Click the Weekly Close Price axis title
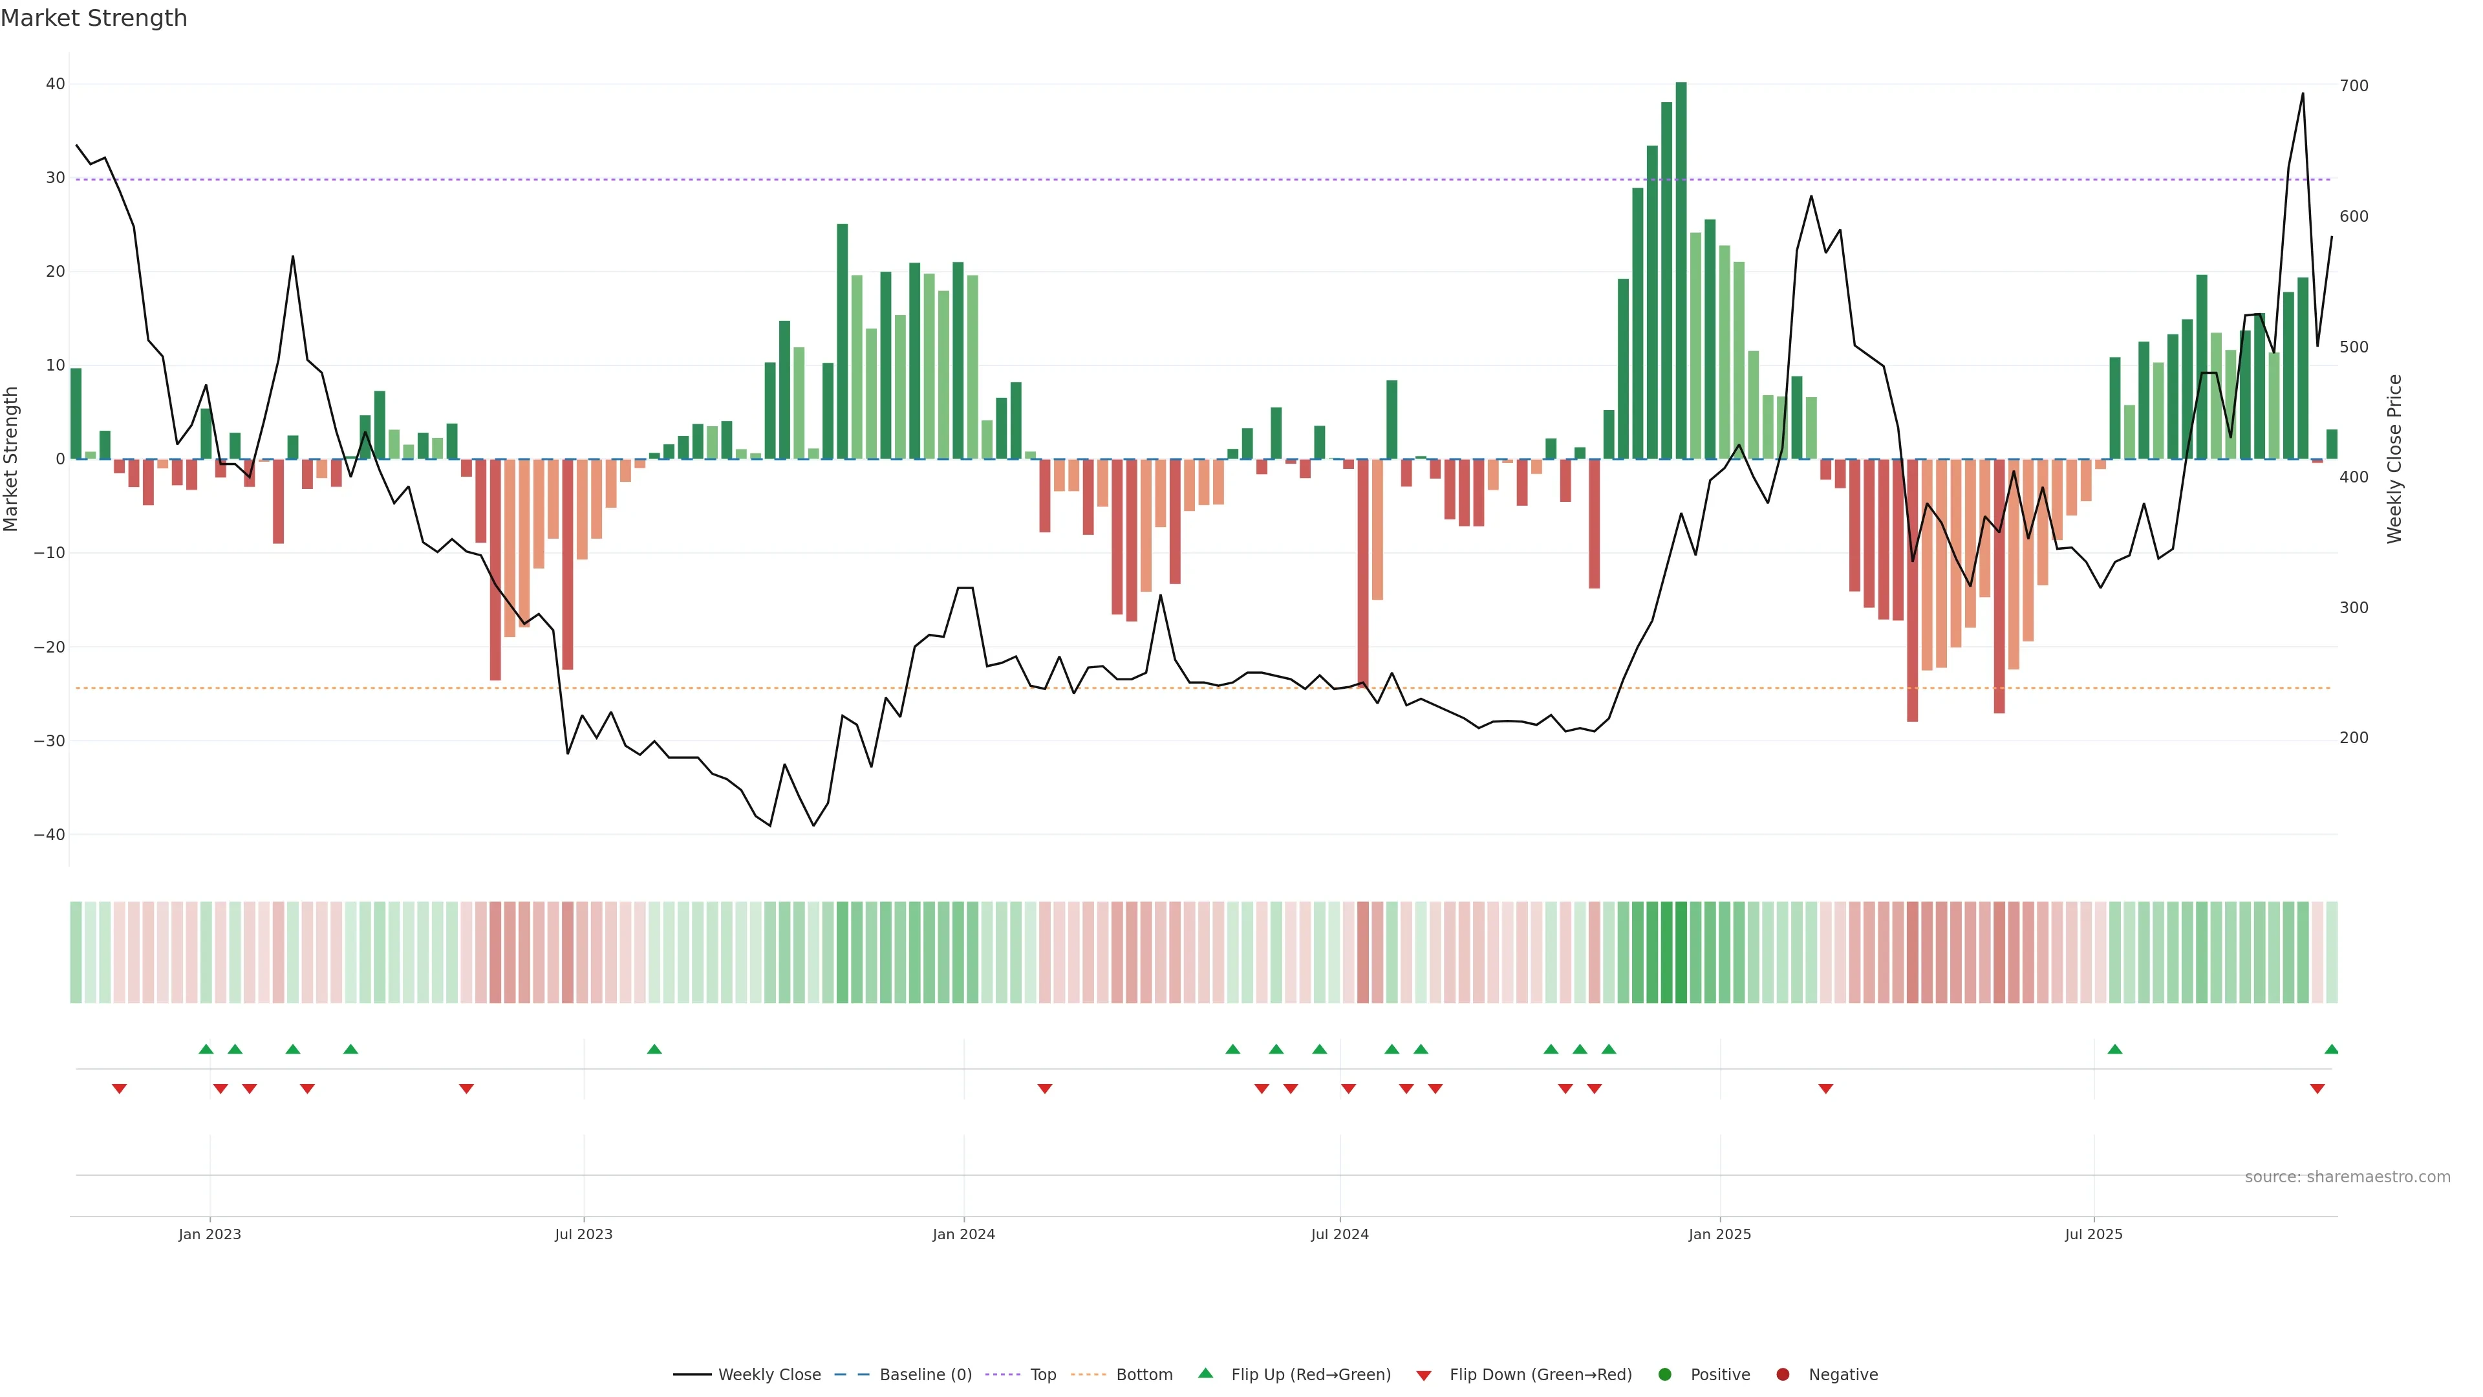This screenshot has height=1397, width=2483. tap(2394, 459)
